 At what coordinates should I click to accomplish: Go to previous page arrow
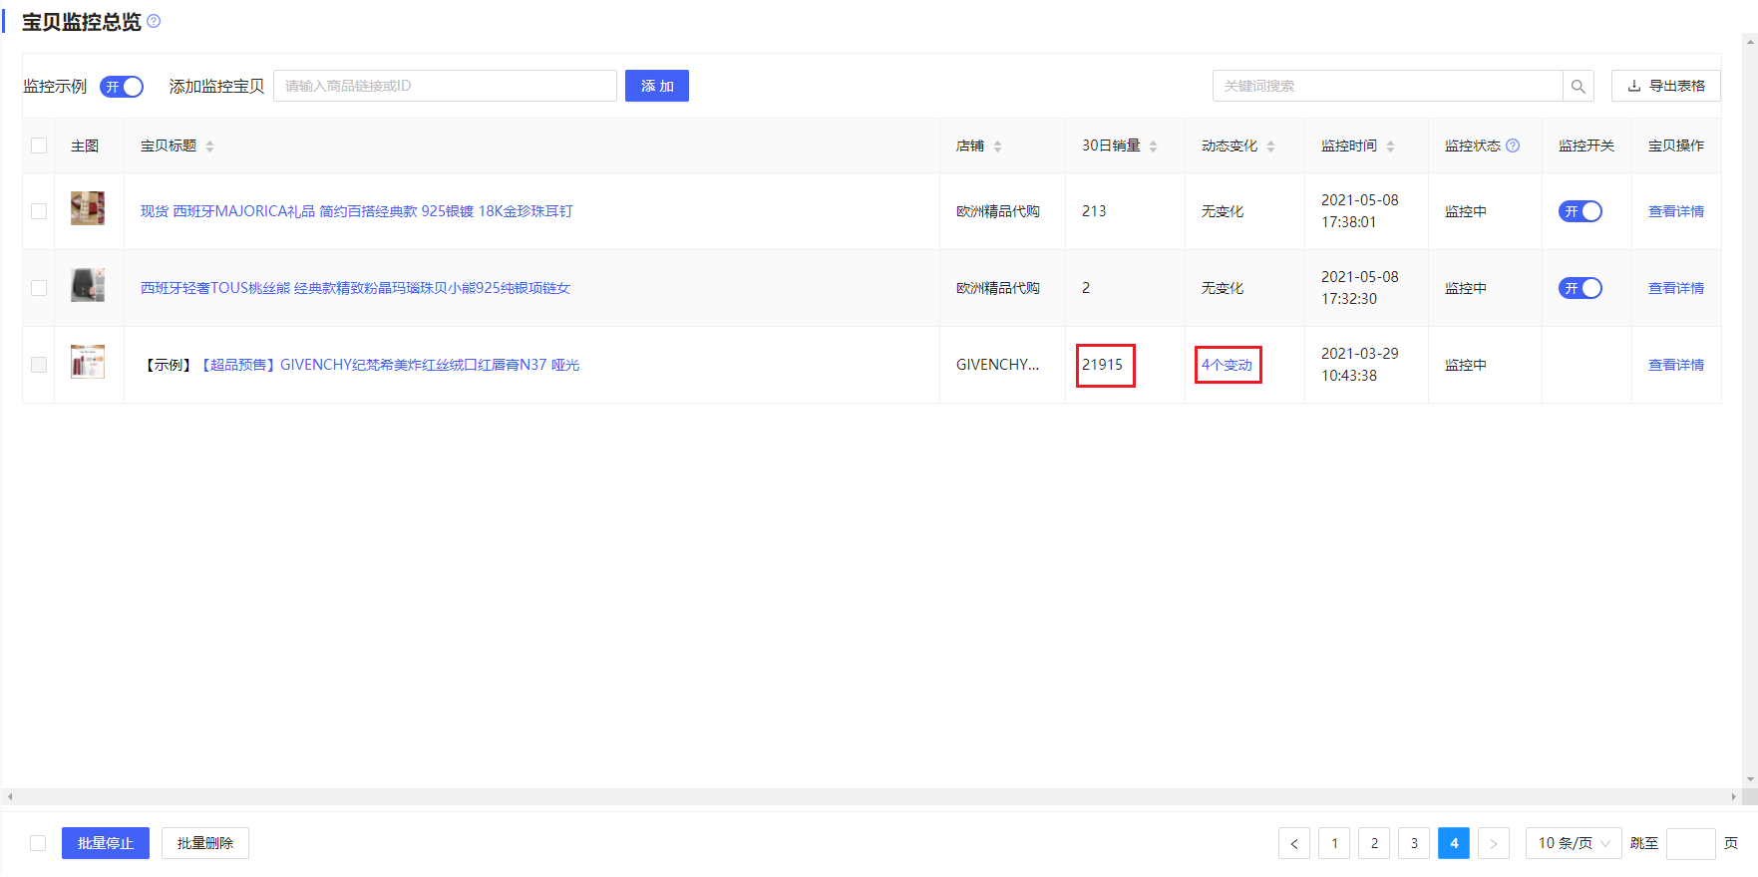1293,843
